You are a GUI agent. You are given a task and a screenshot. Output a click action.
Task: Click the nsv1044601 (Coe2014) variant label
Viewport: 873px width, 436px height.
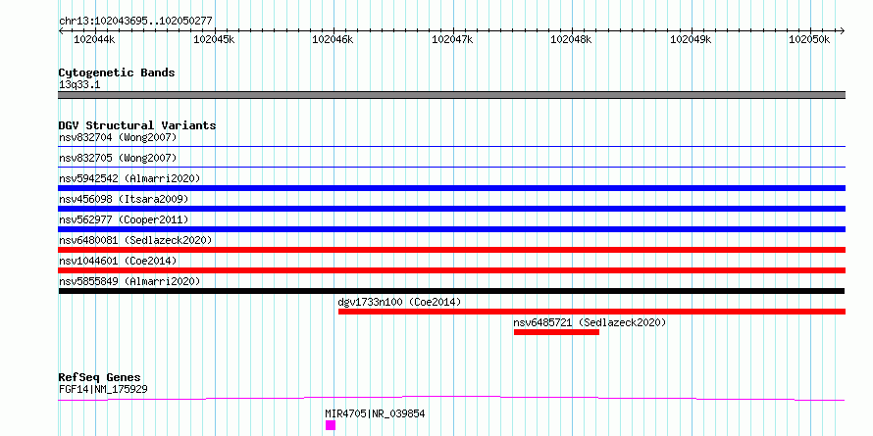coord(118,261)
